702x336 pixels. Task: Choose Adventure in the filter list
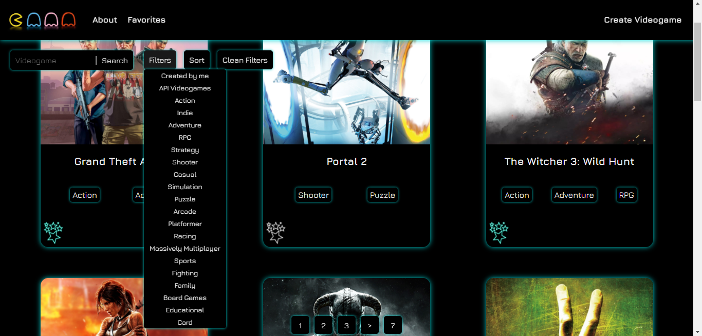click(x=185, y=125)
